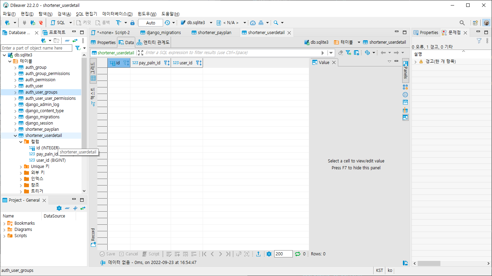Expand the Bookmarks folder in Project panel
This screenshot has height=276, width=492.
[x=4, y=223]
